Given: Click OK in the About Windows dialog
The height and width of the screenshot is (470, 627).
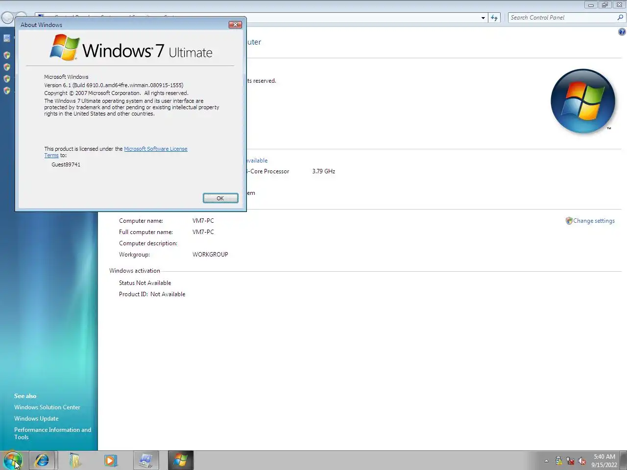Looking at the screenshot, I should (220, 198).
